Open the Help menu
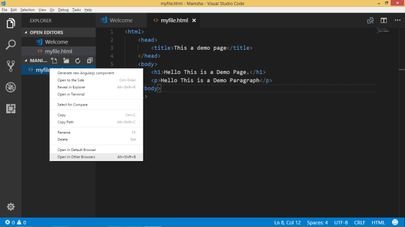Image resolution: width=405 pixels, height=227 pixels. click(88, 10)
